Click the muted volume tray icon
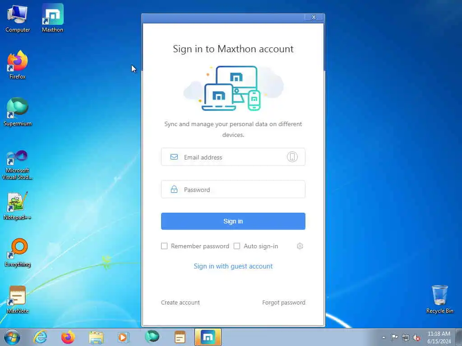Image resolution: width=462 pixels, height=346 pixels. [416, 337]
